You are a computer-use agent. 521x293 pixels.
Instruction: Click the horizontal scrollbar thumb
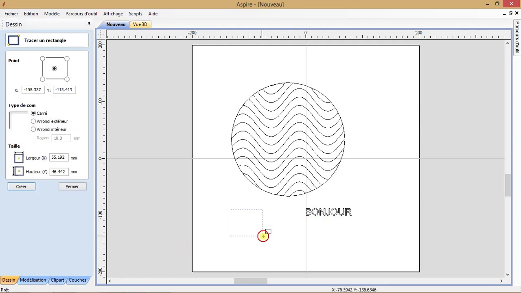pyautogui.click(x=250, y=281)
